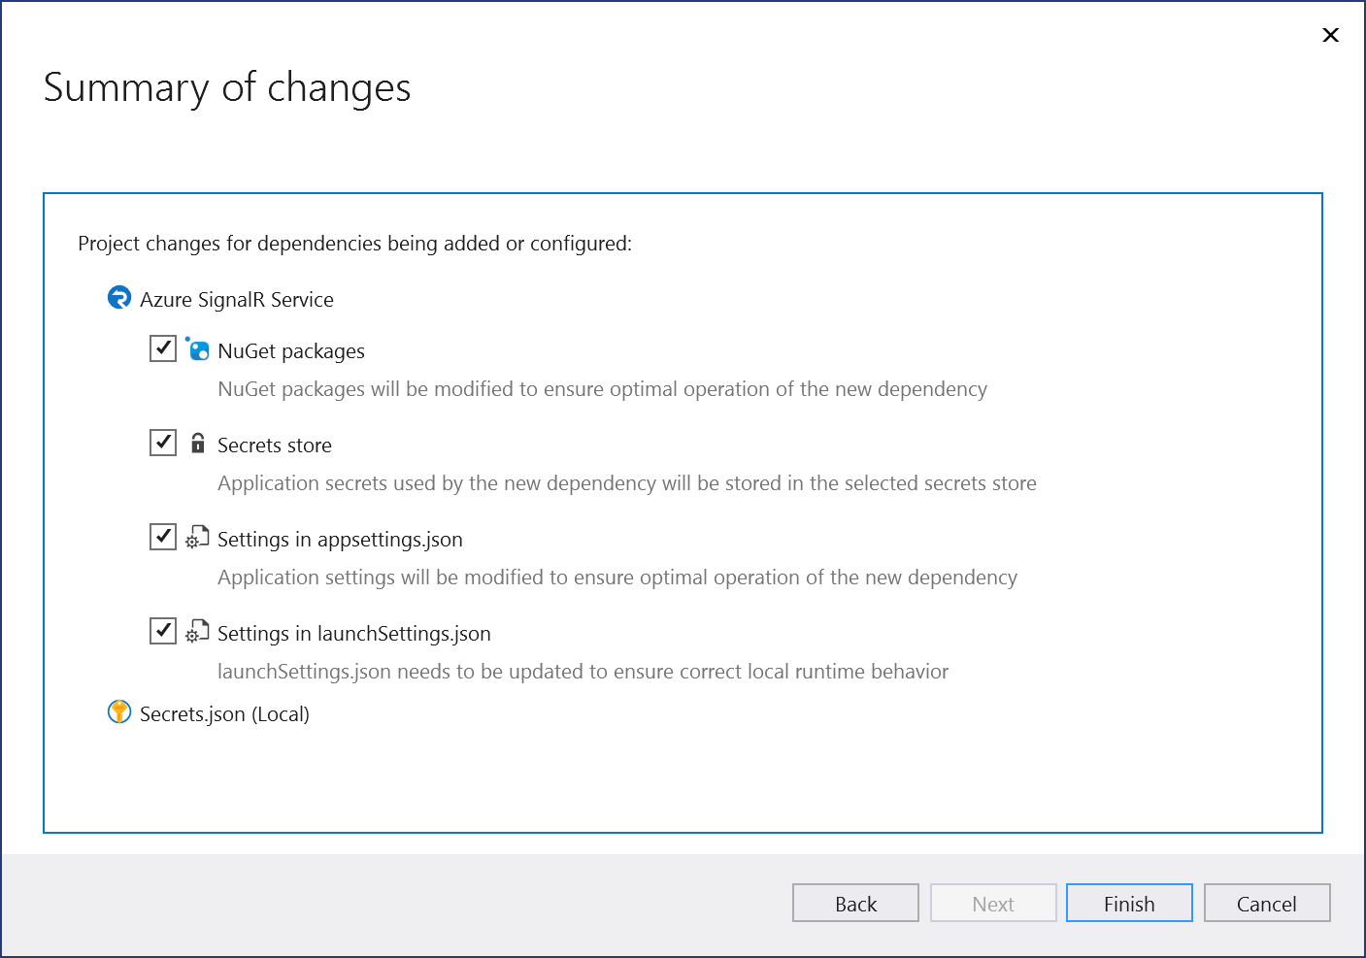The image size is (1366, 958).
Task: Click the disabled Next button
Action: (992, 903)
